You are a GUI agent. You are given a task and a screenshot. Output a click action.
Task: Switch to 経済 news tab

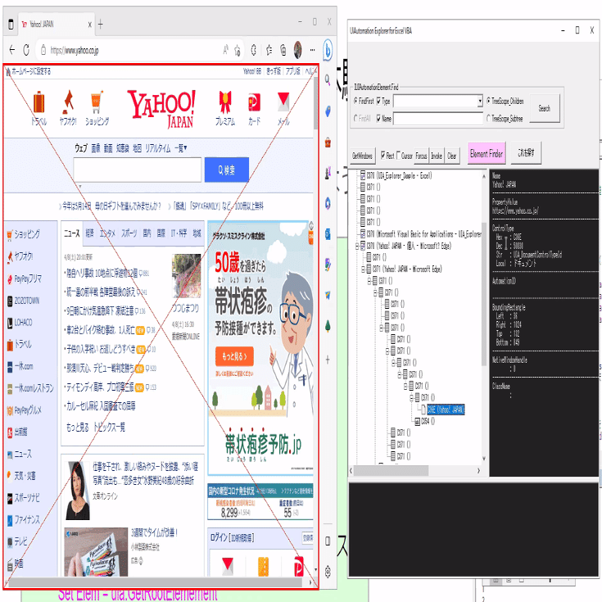[89, 233]
